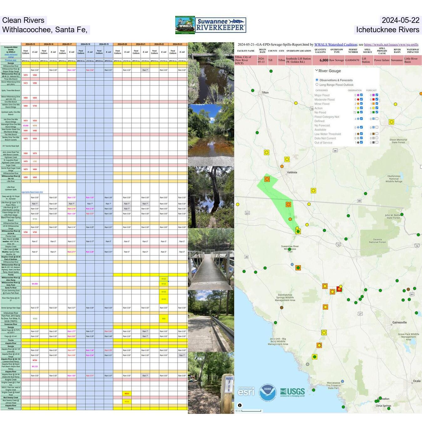Select the brown gauge dot near Steinhatchee Springs
This screenshot has width=422, height=422.
(x=282, y=307)
